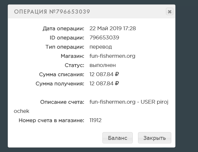Screen dimensions: 198x152
Task: Click the Дата операции label
Action: pyautogui.click(x=64, y=29)
